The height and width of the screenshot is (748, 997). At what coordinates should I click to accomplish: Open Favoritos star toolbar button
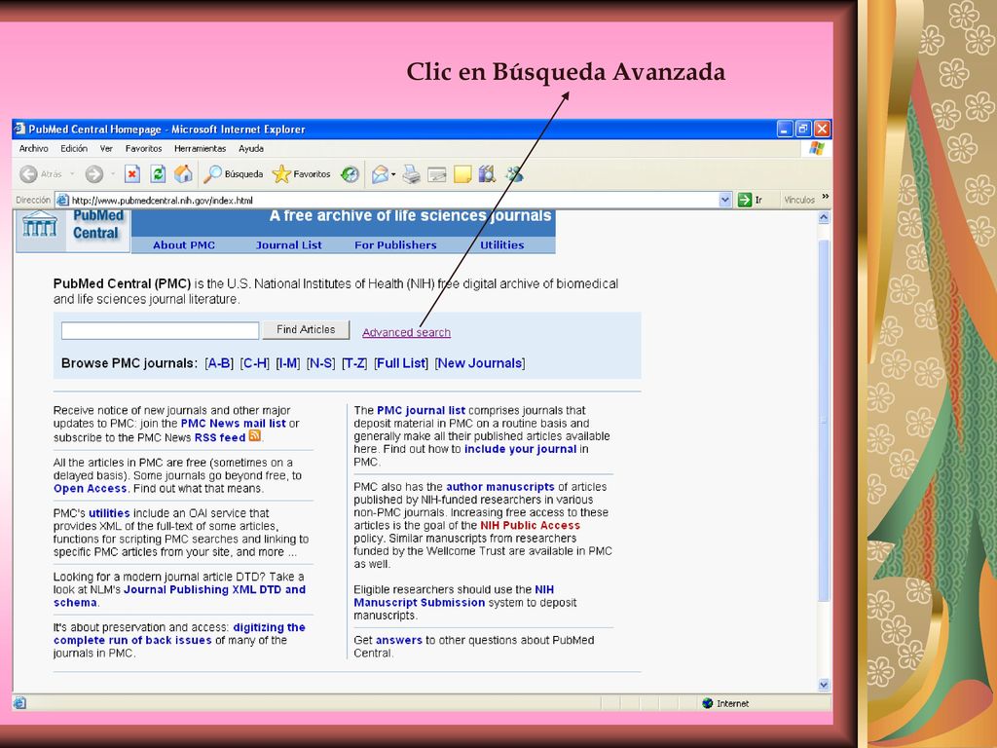pyautogui.click(x=302, y=173)
